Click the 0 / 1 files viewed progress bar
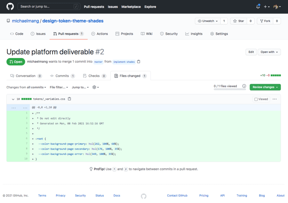288x203 pixels. click(230, 89)
